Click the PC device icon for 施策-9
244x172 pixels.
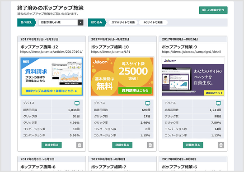click(218, 103)
